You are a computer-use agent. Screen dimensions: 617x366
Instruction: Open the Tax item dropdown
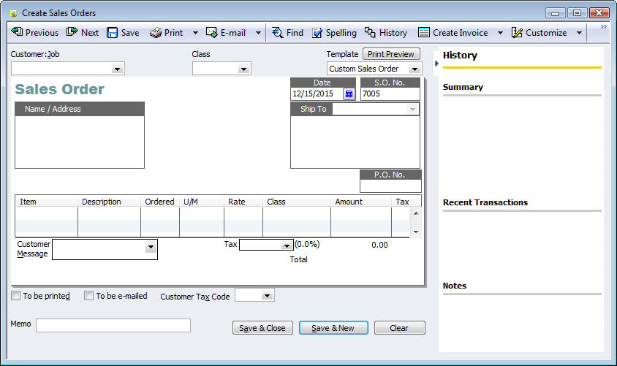[286, 245]
